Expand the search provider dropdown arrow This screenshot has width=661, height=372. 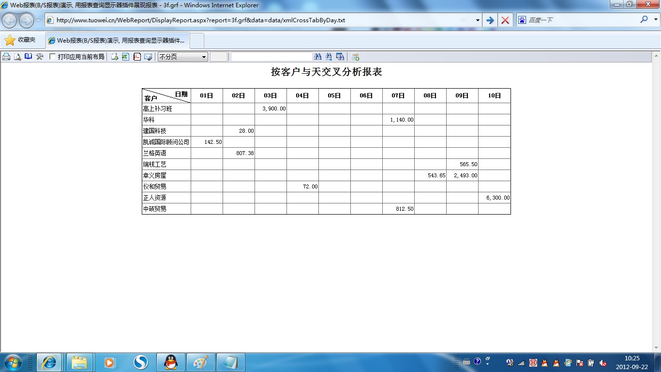[656, 20]
